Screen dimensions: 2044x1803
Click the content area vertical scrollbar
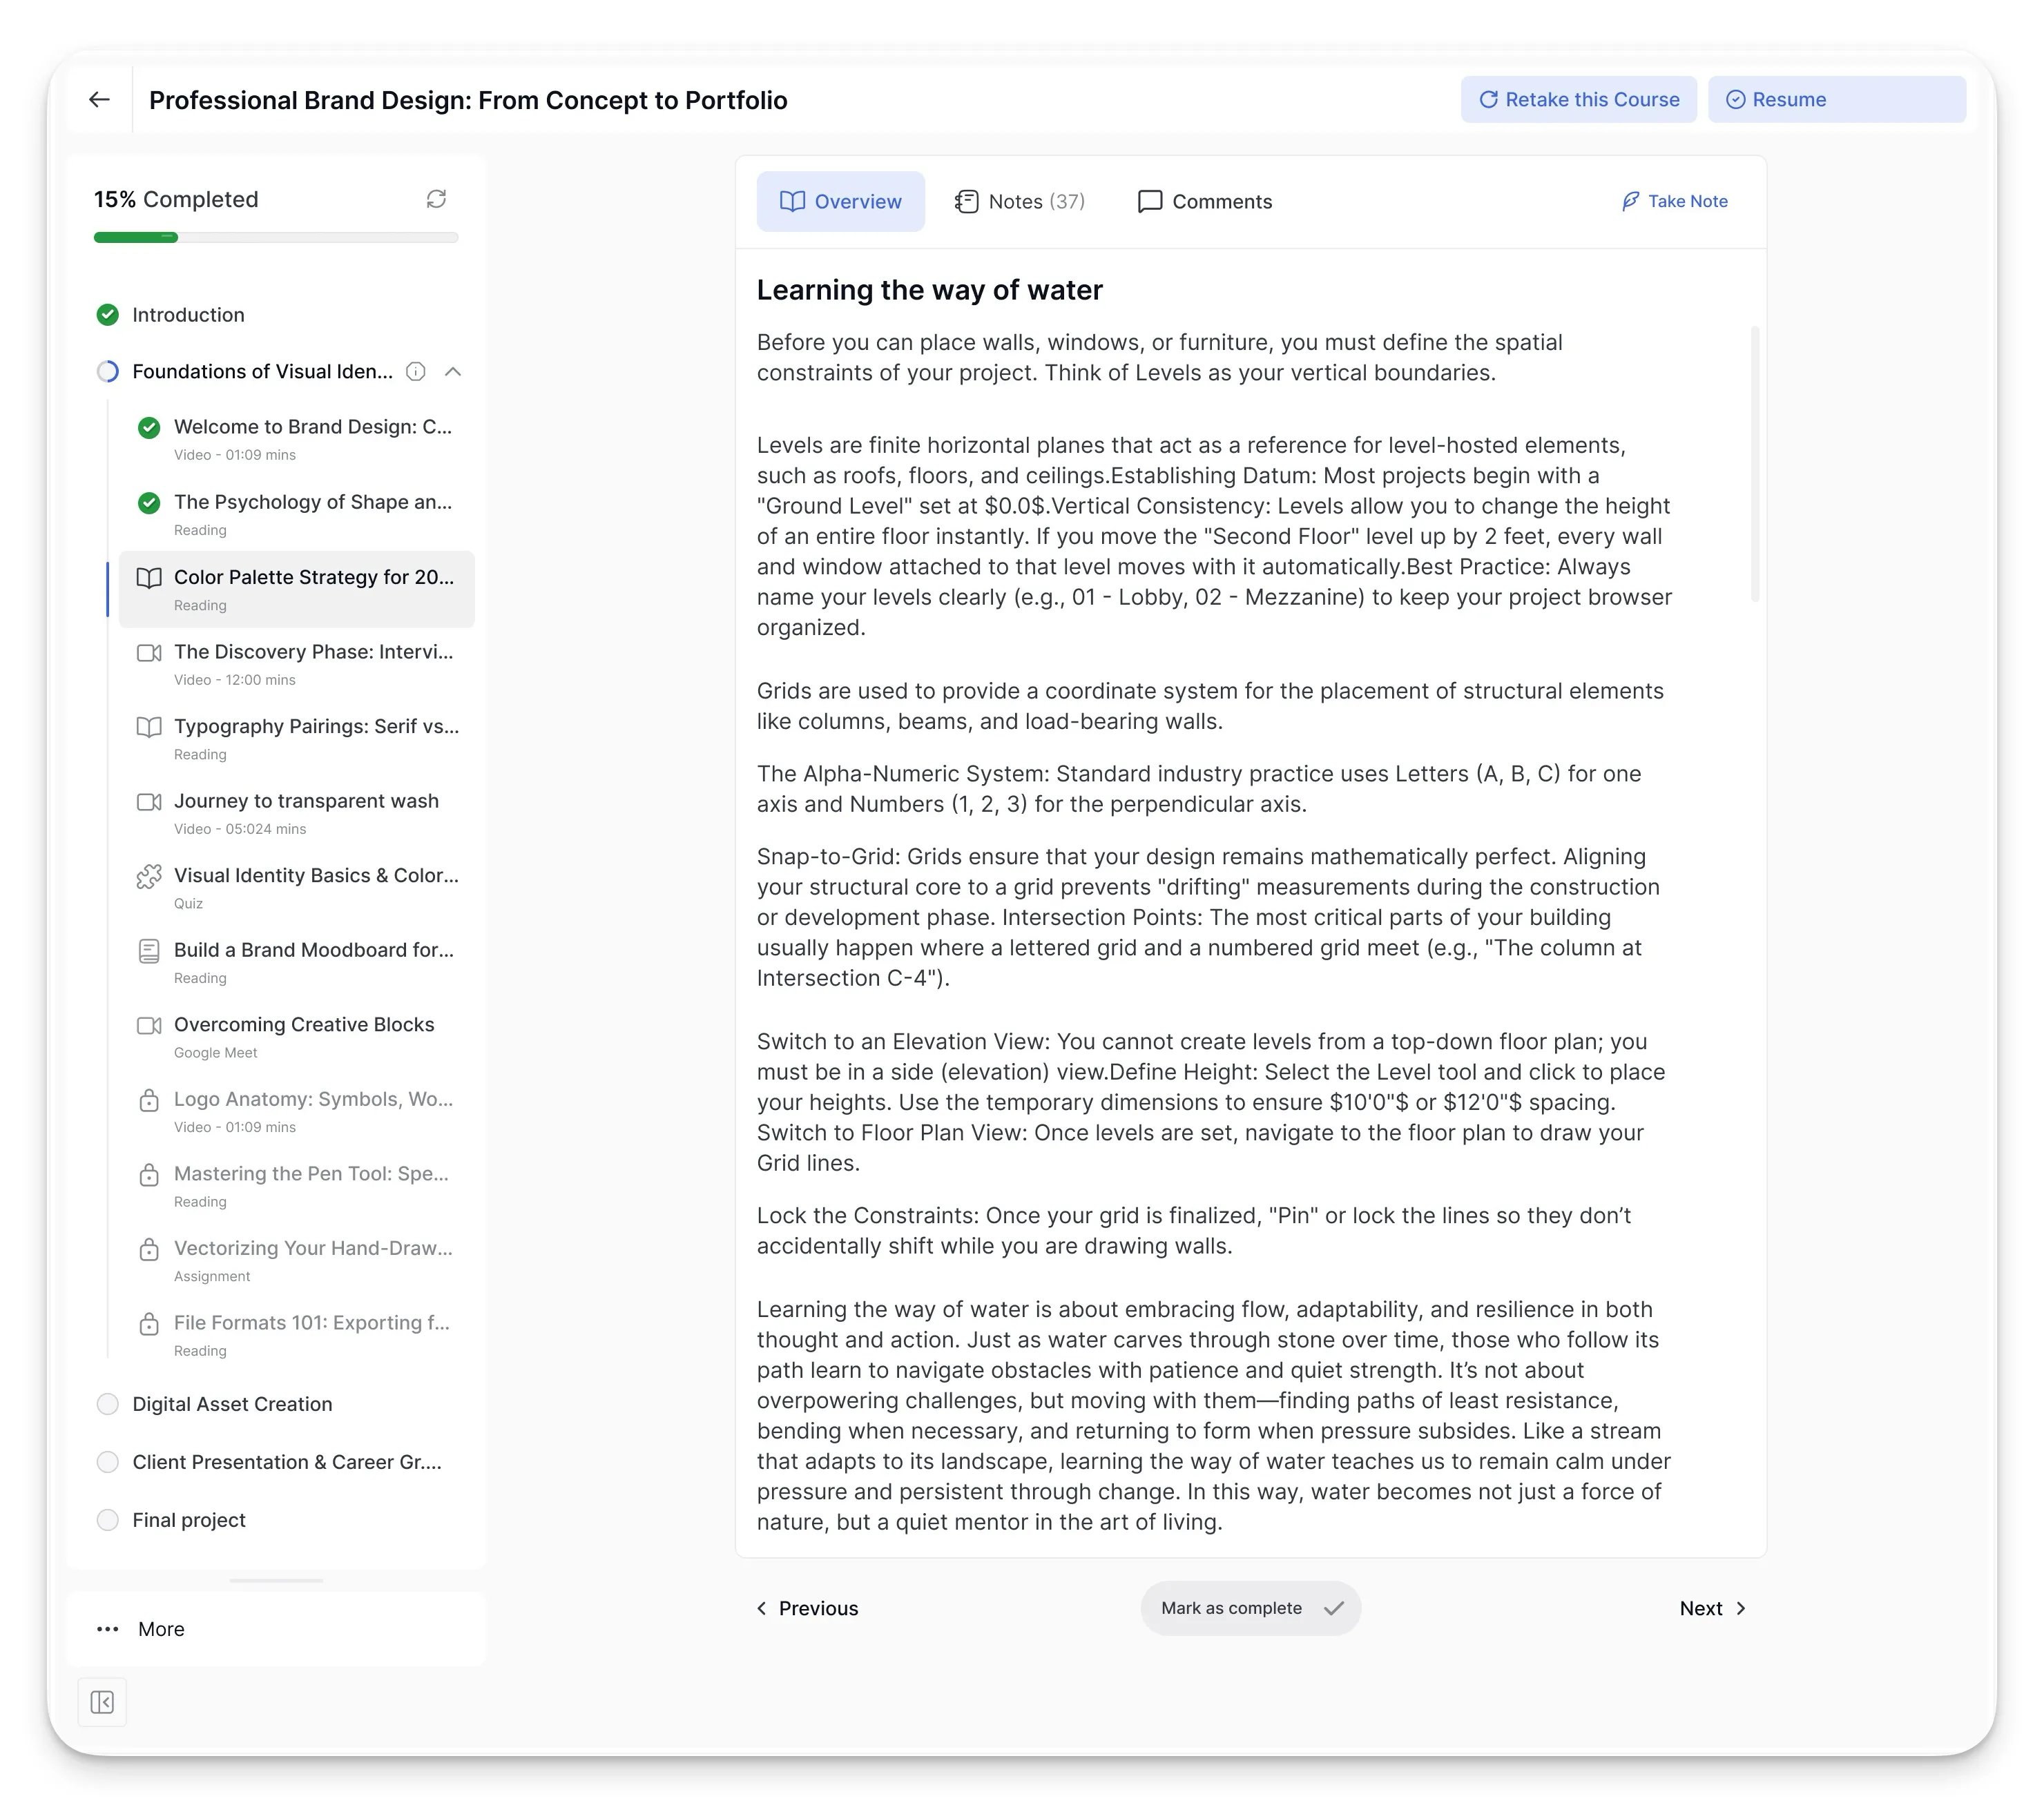(1755, 464)
